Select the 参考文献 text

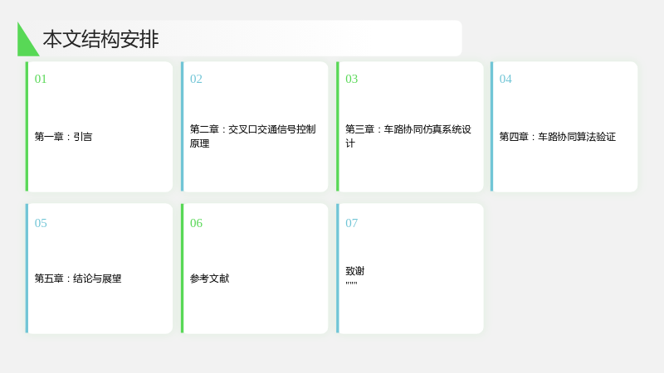coord(210,279)
